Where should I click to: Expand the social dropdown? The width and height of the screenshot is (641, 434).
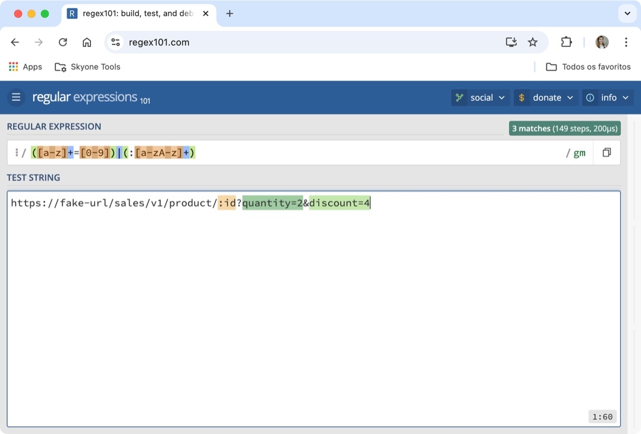coord(480,98)
